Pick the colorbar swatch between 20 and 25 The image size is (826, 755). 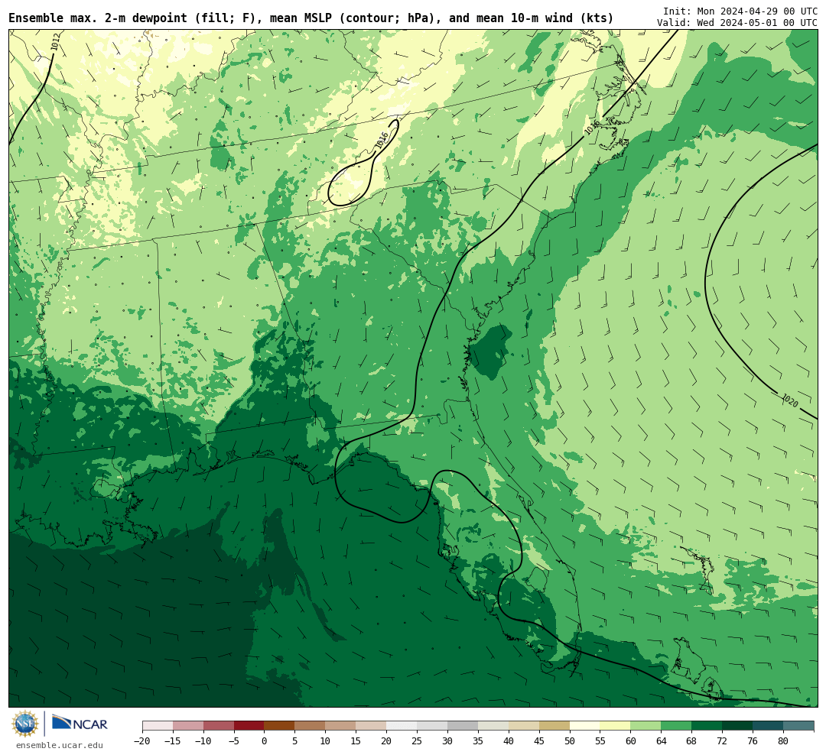click(402, 726)
